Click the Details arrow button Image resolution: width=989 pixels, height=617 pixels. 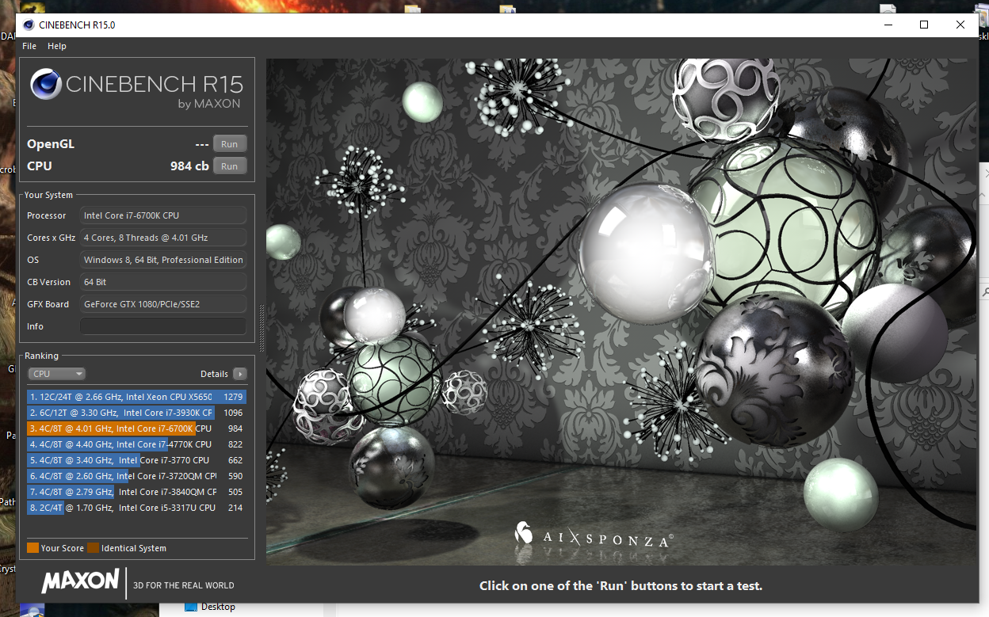[239, 374]
